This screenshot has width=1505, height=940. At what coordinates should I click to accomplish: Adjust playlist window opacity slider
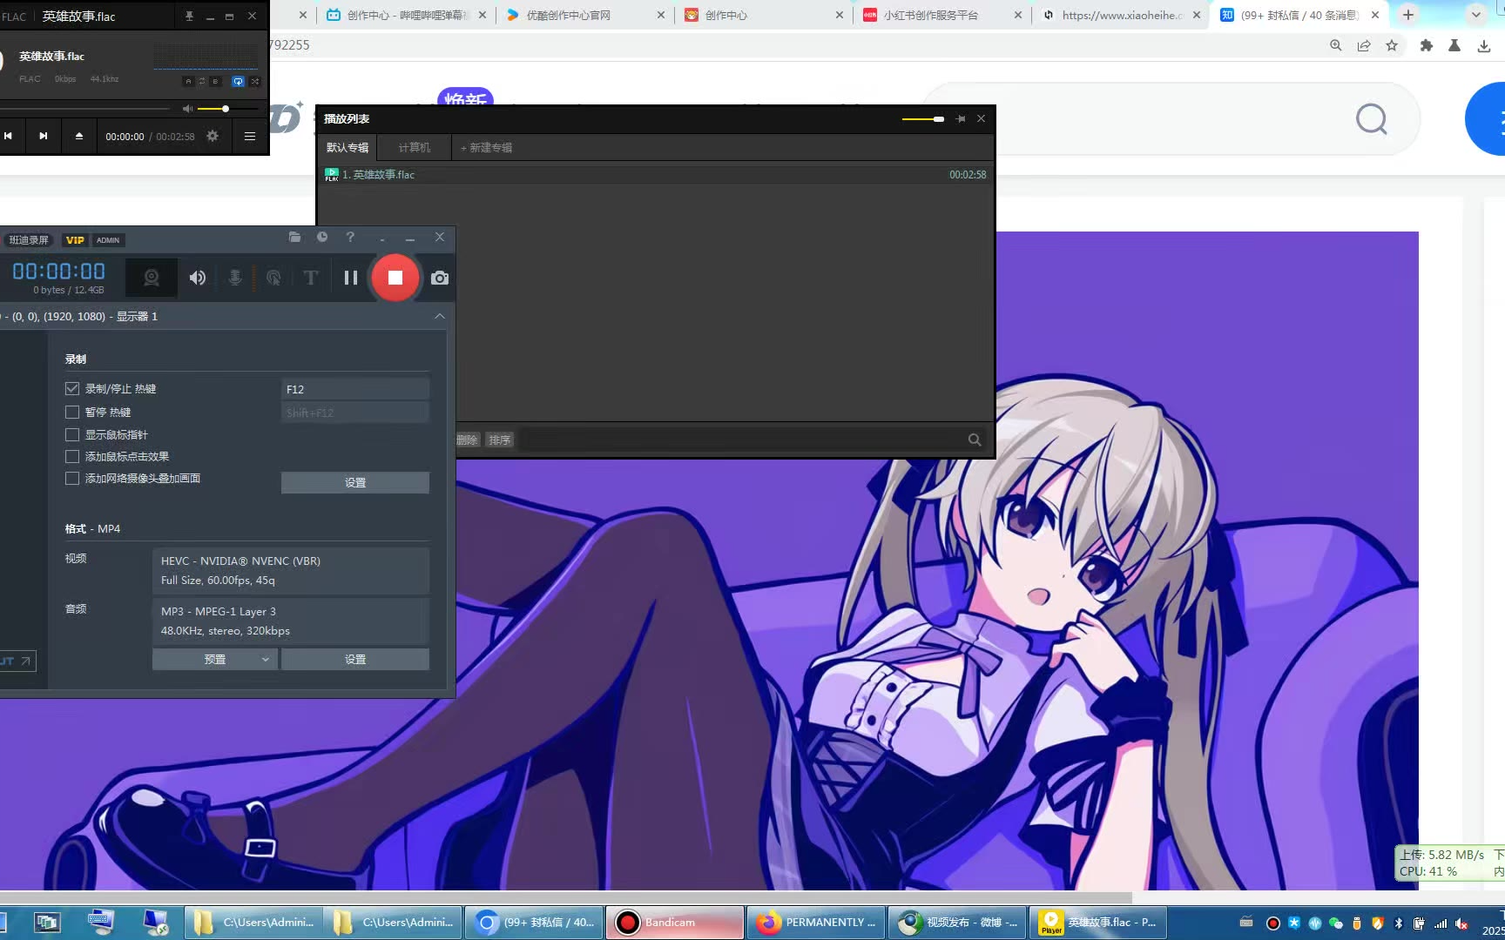pos(923,118)
